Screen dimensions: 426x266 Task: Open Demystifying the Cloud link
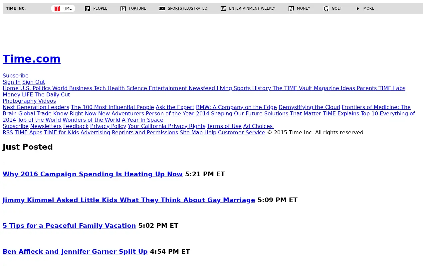click(x=309, y=107)
